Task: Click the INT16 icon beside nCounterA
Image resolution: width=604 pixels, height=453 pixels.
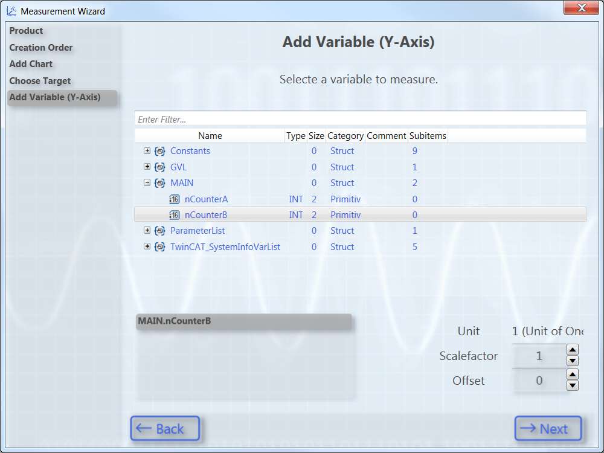Action: (x=175, y=199)
